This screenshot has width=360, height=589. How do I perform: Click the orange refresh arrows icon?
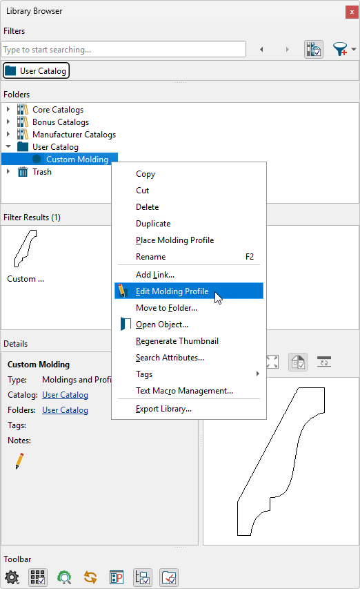(x=90, y=577)
